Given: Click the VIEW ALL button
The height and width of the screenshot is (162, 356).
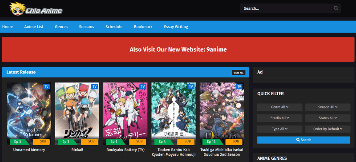Looking at the screenshot, I should pos(239,73).
